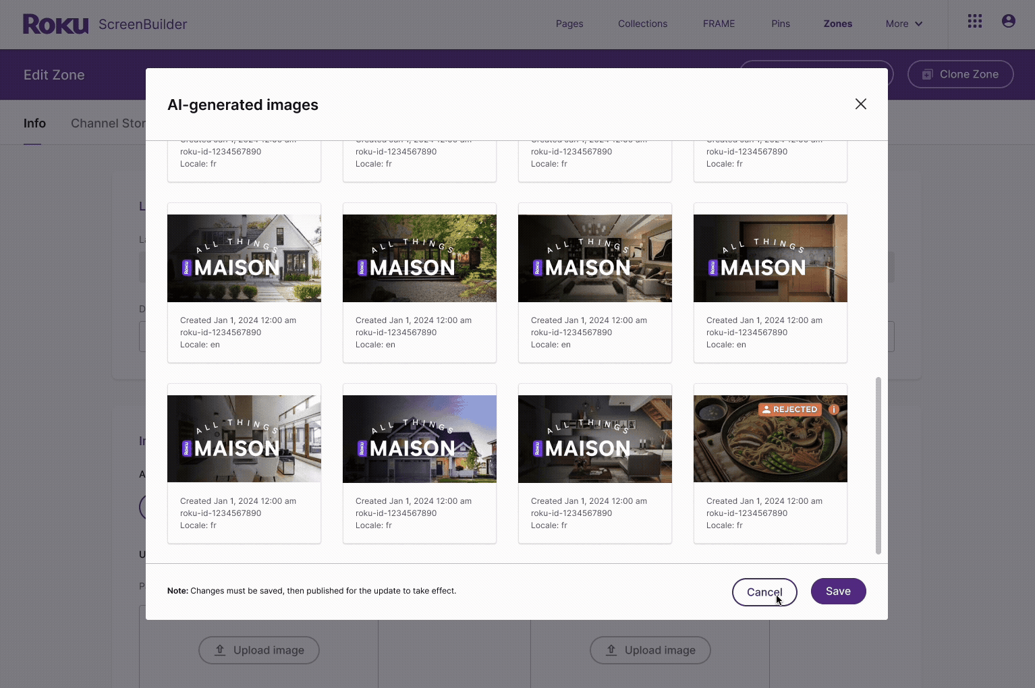Go to FRAME in navigation
The width and height of the screenshot is (1035, 688).
(x=719, y=24)
